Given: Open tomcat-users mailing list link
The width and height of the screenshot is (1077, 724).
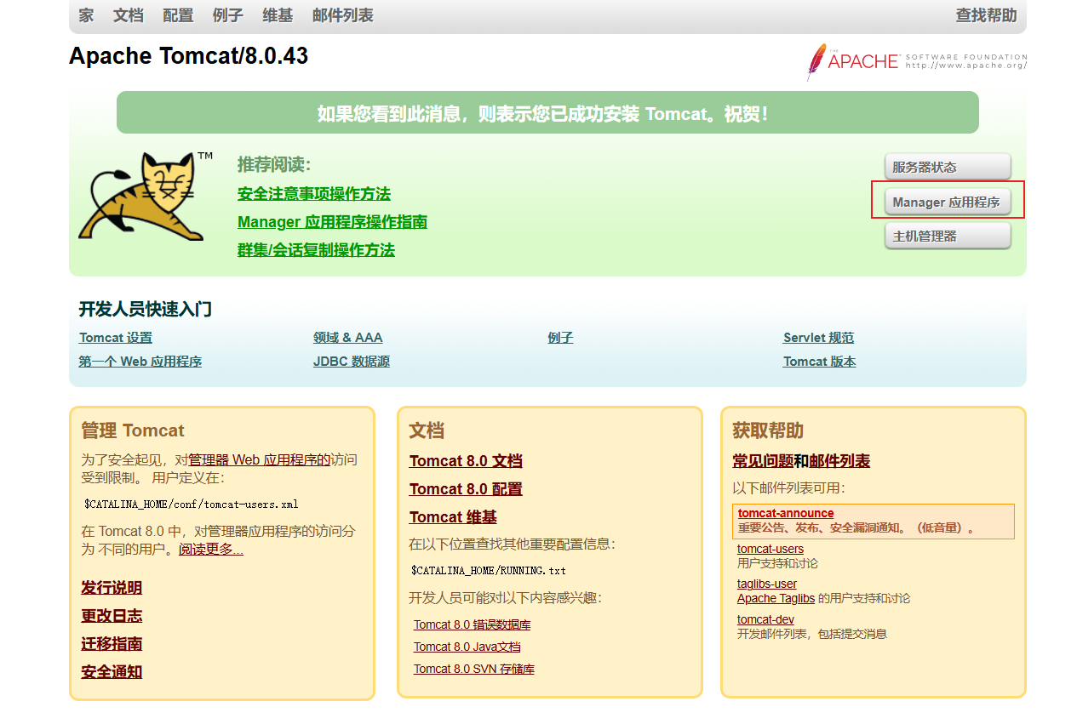Looking at the screenshot, I should click(x=771, y=549).
